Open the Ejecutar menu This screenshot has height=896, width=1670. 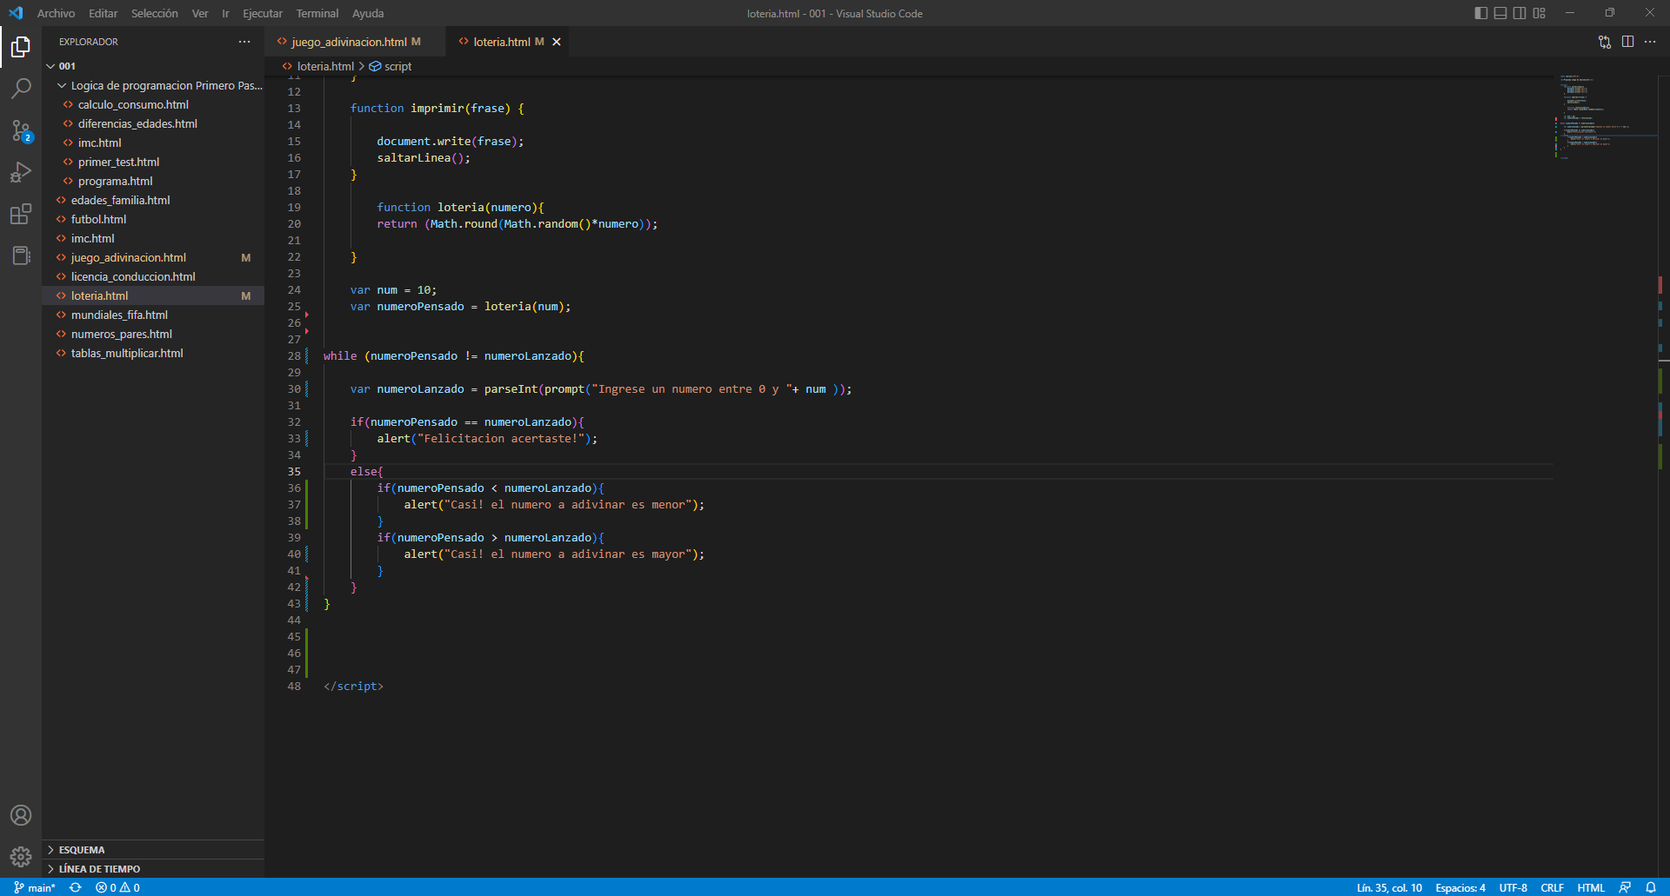[263, 13]
